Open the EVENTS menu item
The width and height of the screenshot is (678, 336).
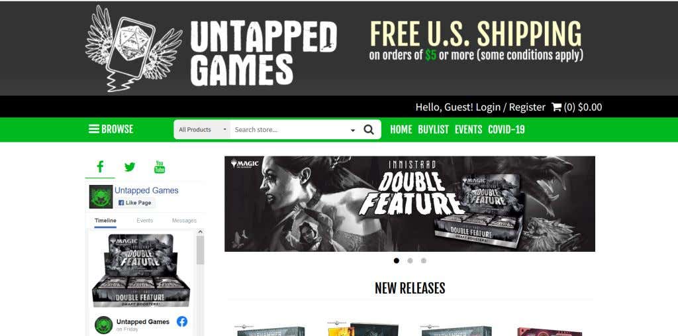pyautogui.click(x=468, y=129)
